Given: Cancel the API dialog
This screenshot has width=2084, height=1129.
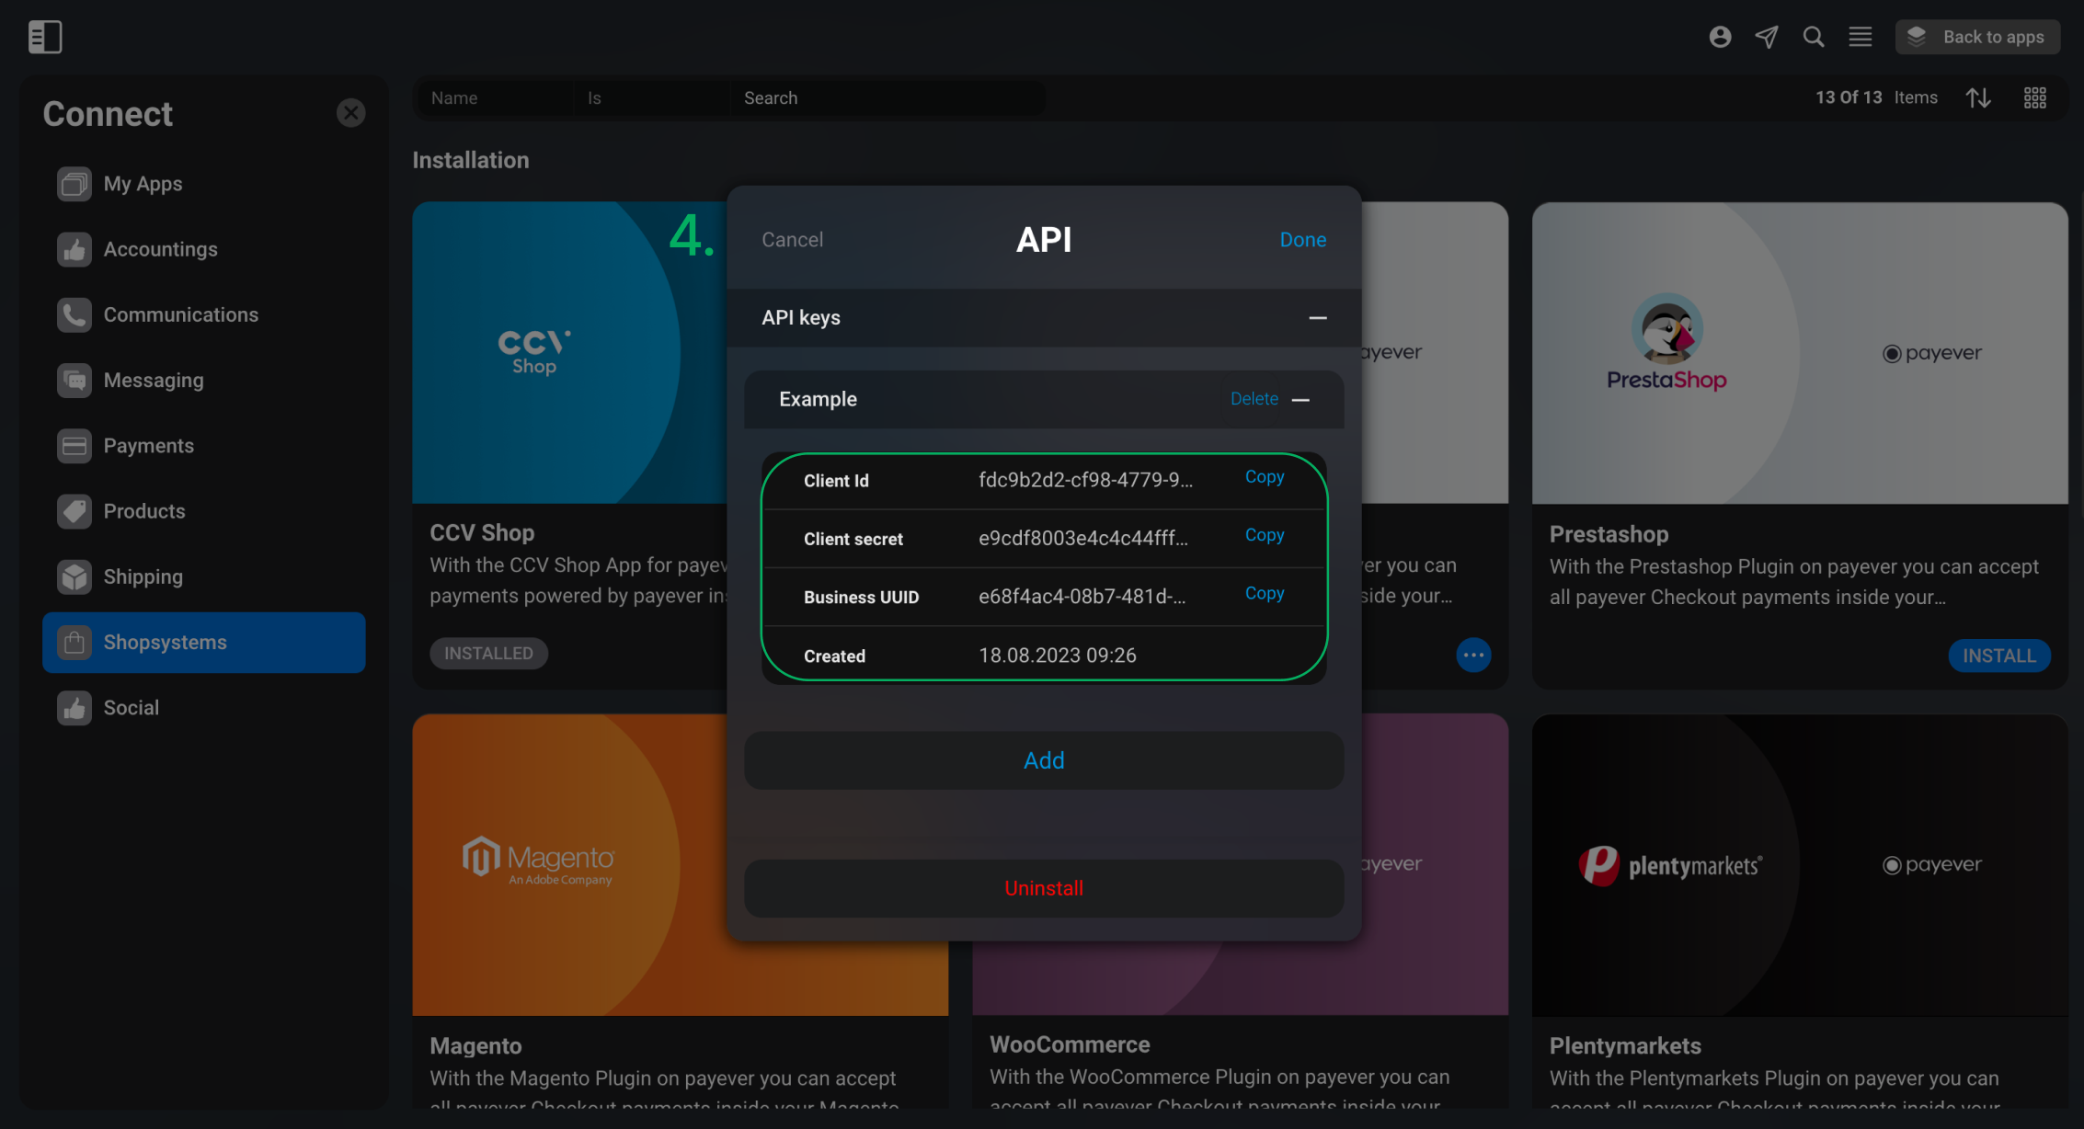Looking at the screenshot, I should coord(792,239).
